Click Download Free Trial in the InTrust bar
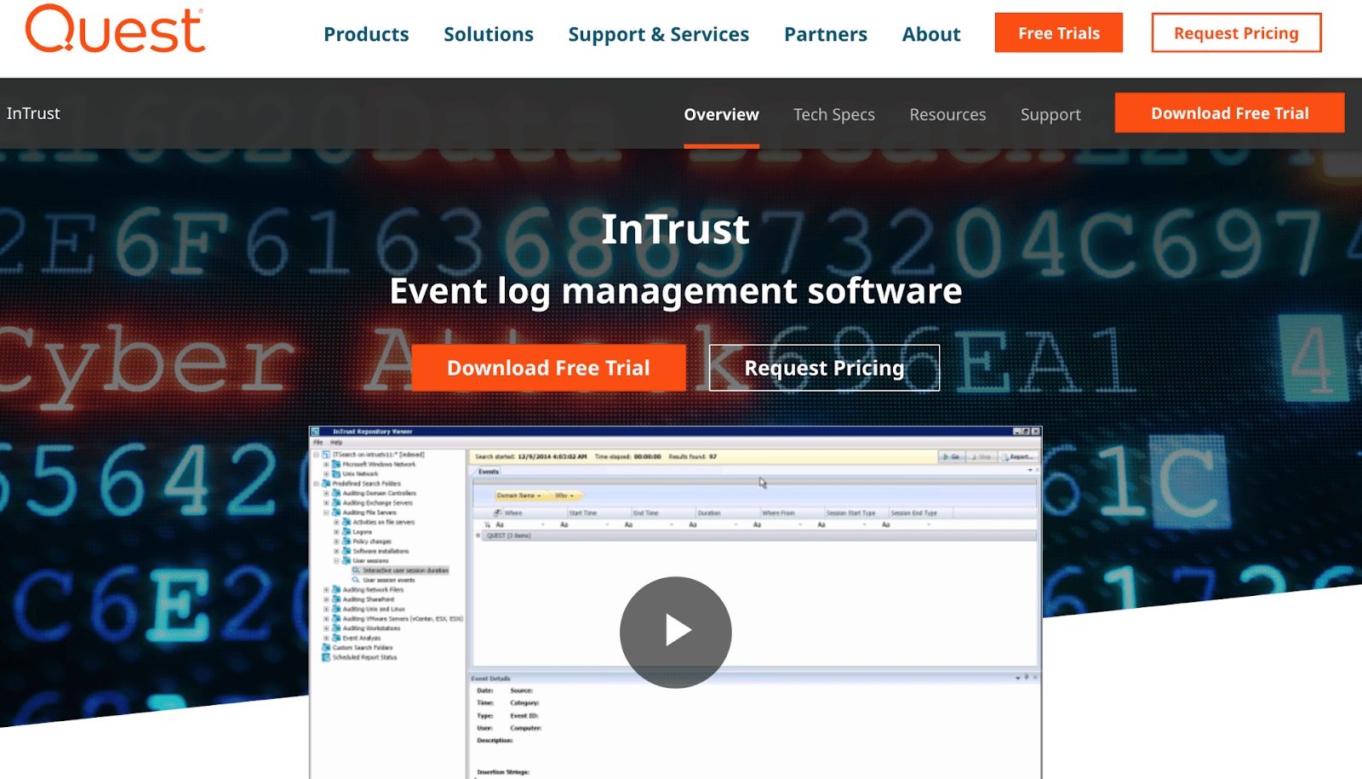The height and width of the screenshot is (779, 1362). pos(1230,113)
